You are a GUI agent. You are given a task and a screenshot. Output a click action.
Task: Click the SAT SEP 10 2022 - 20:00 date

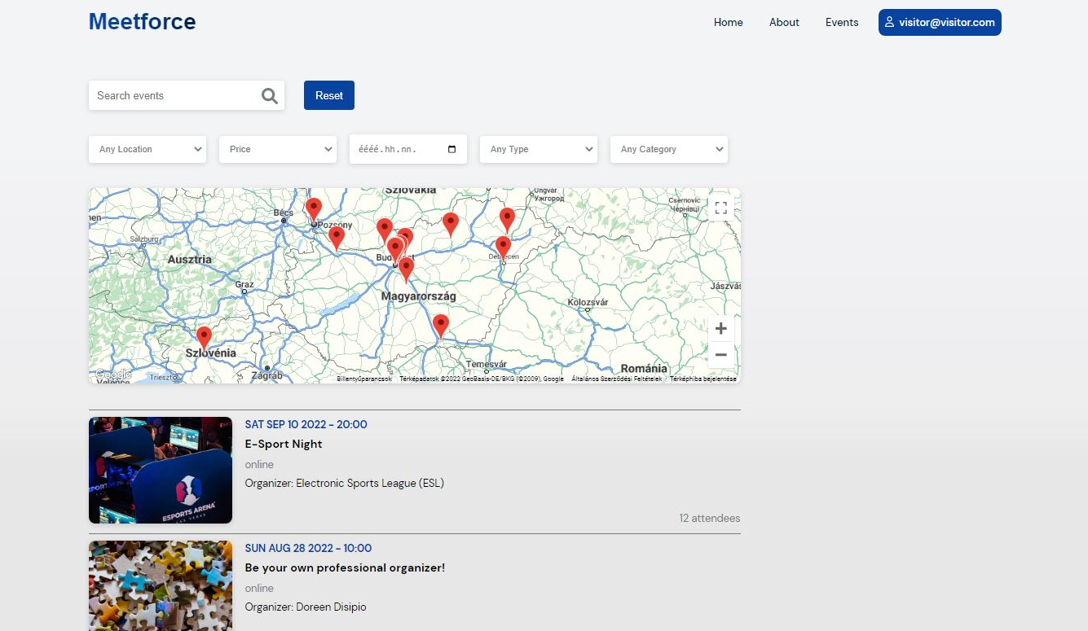point(306,424)
